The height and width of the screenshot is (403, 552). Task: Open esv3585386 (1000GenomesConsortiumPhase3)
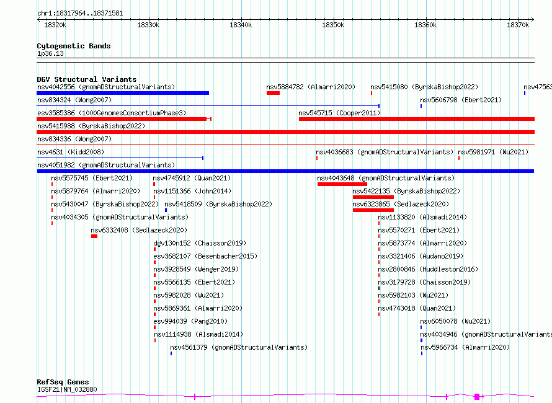(x=112, y=113)
